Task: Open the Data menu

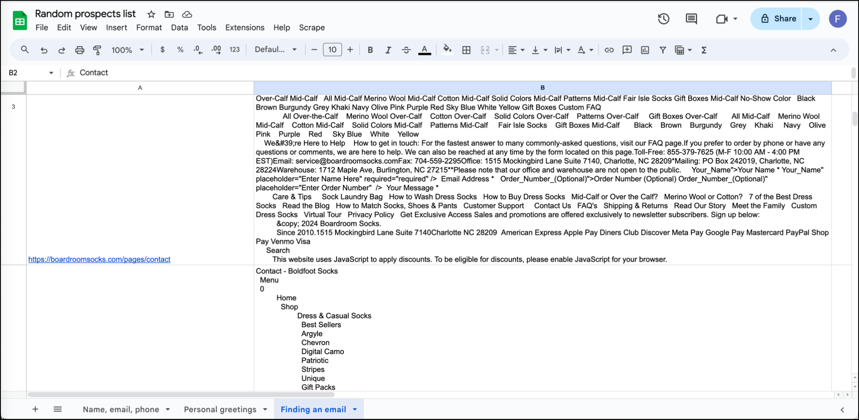Action: (180, 27)
